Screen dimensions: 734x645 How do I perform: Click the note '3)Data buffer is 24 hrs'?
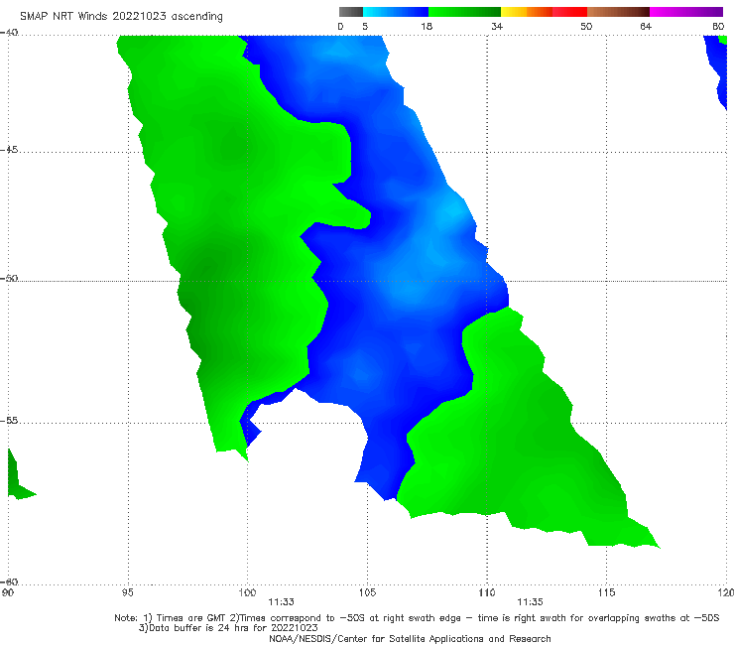coord(228,628)
